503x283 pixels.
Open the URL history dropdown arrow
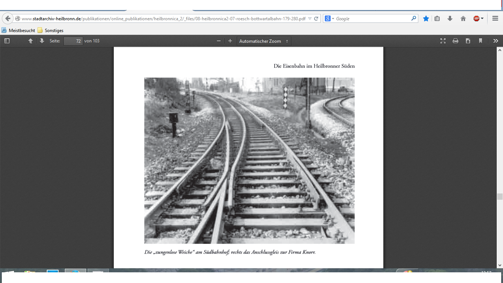coord(310,19)
